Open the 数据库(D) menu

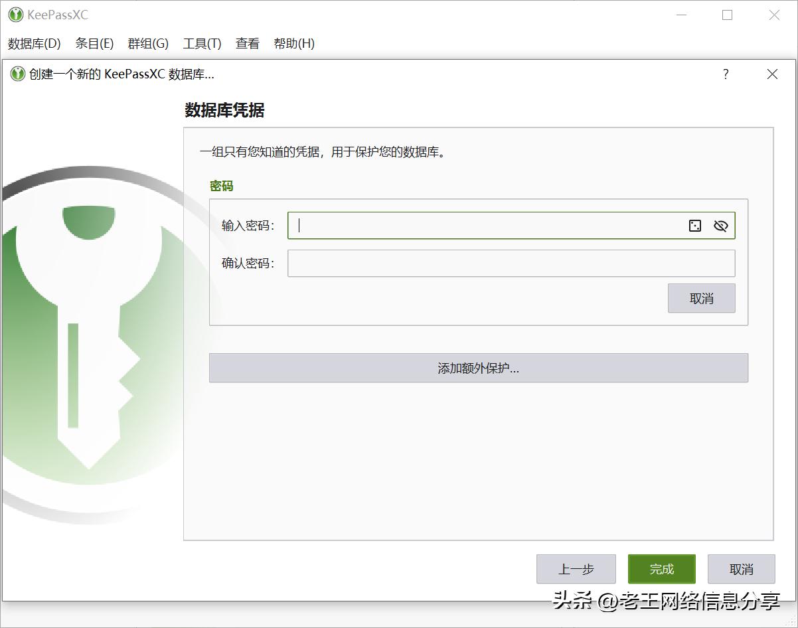click(x=33, y=44)
